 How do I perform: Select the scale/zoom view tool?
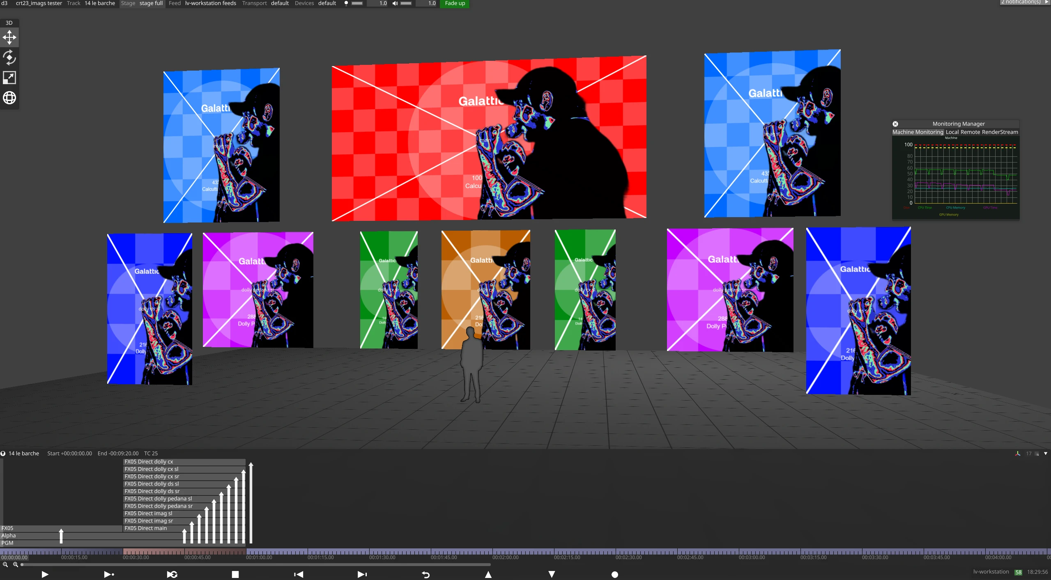(x=9, y=78)
